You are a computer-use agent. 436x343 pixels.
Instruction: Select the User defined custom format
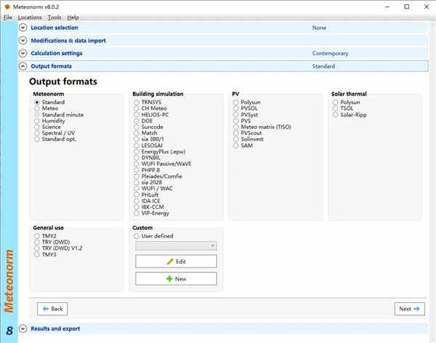(x=153, y=236)
